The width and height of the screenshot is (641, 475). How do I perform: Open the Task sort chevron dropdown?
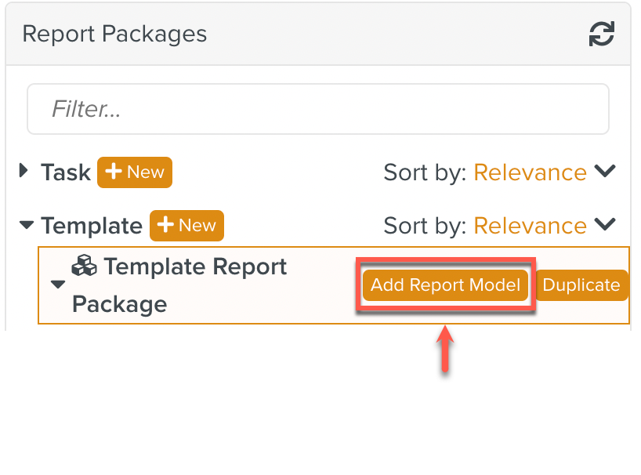[x=605, y=172]
